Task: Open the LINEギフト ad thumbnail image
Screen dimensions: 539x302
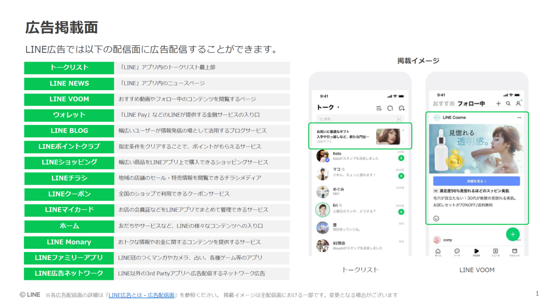Action: point(388,137)
